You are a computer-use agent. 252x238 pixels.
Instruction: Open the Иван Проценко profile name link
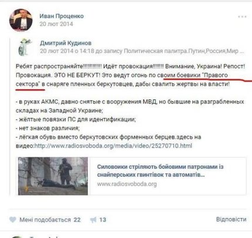(x=62, y=16)
